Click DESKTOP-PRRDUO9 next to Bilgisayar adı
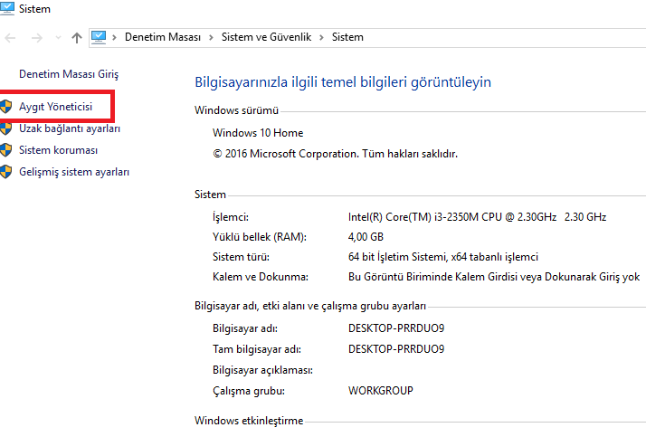The height and width of the screenshot is (437, 646). [396, 328]
